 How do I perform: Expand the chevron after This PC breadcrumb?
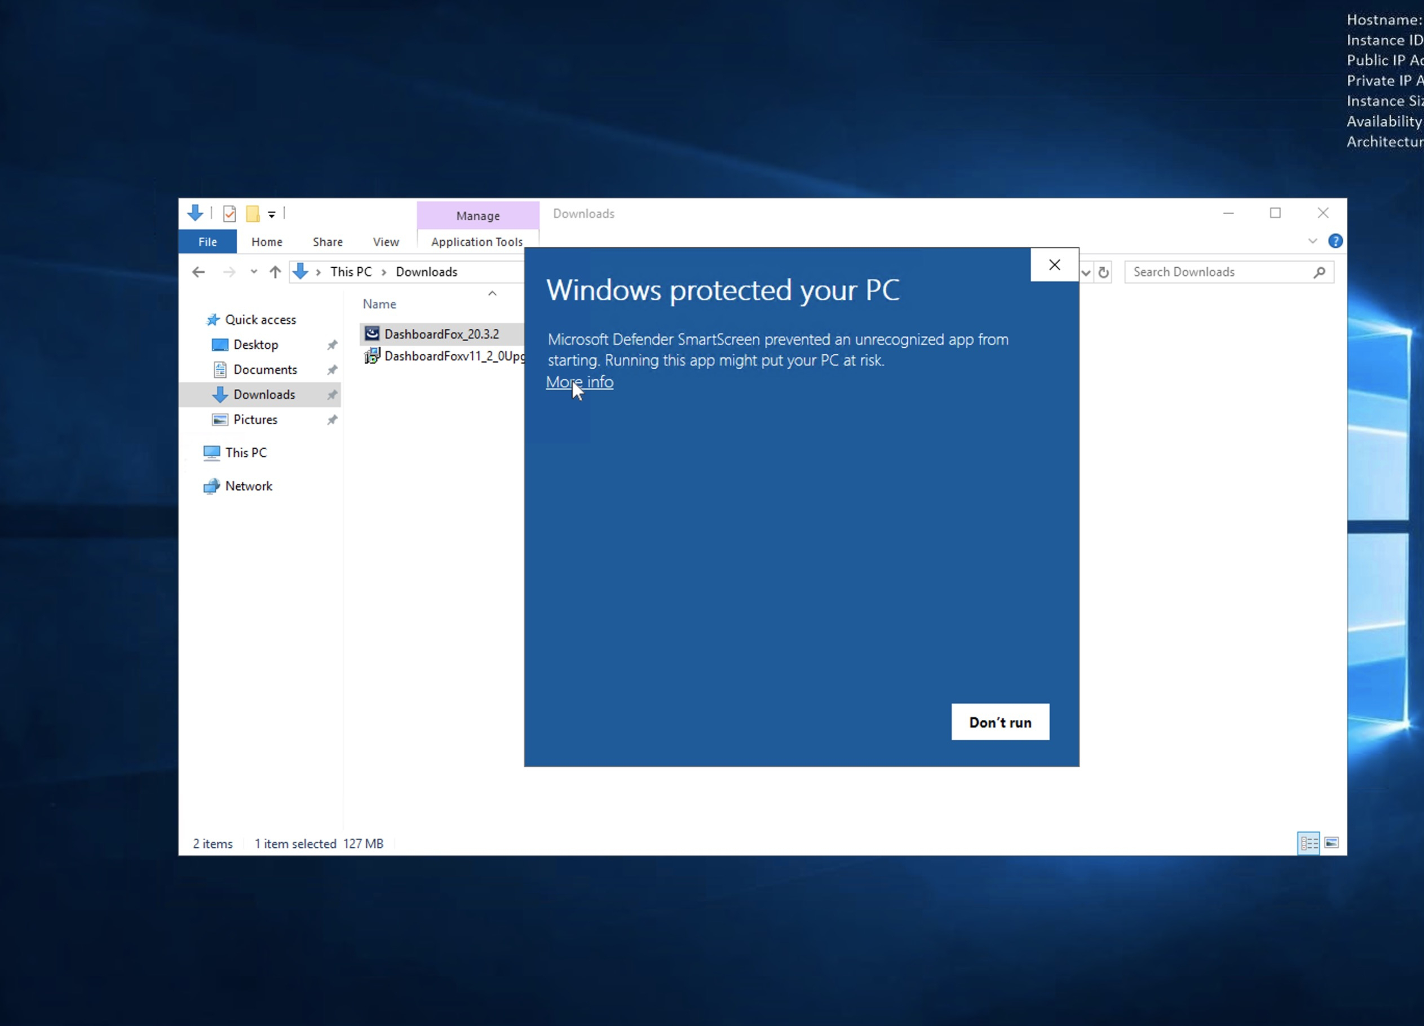[384, 272]
